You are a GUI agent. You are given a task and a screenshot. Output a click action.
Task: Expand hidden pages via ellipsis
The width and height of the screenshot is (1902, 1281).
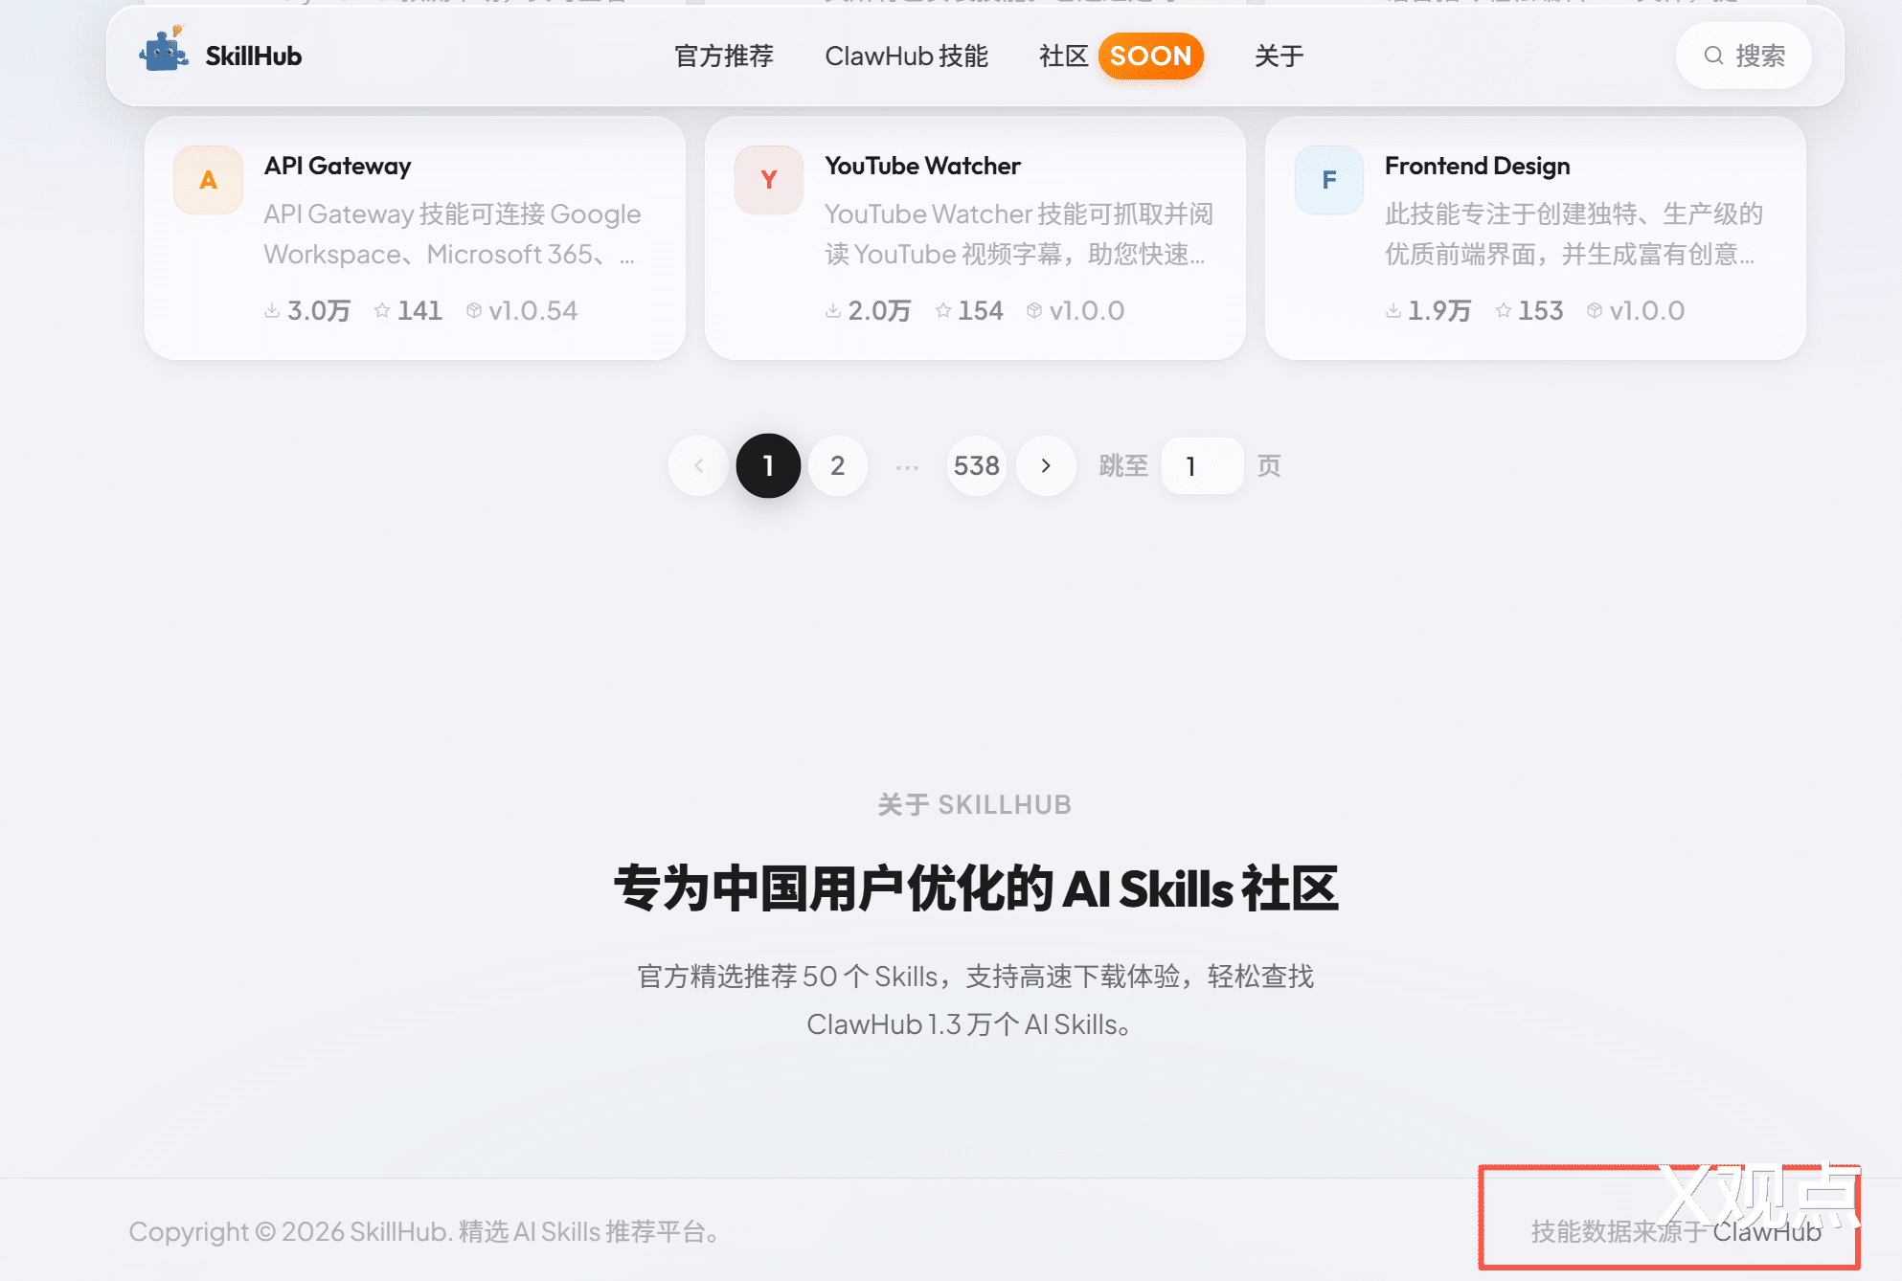click(907, 466)
